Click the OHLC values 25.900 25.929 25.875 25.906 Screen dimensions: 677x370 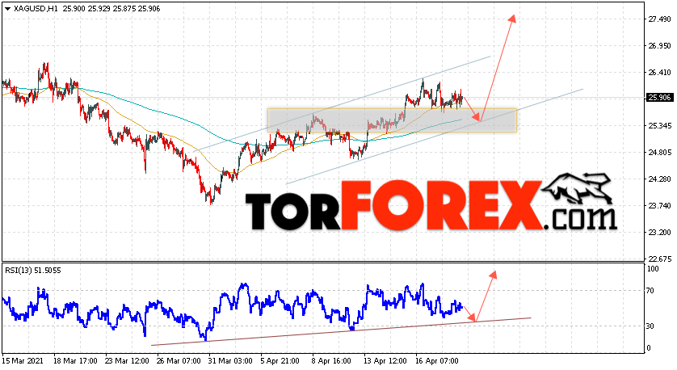coord(111,9)
